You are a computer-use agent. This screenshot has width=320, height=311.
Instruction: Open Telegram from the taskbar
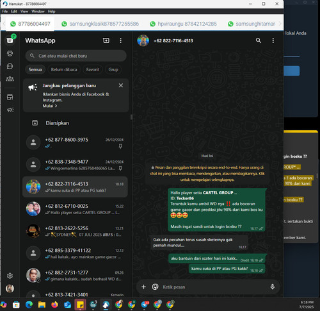coord(145,305)
